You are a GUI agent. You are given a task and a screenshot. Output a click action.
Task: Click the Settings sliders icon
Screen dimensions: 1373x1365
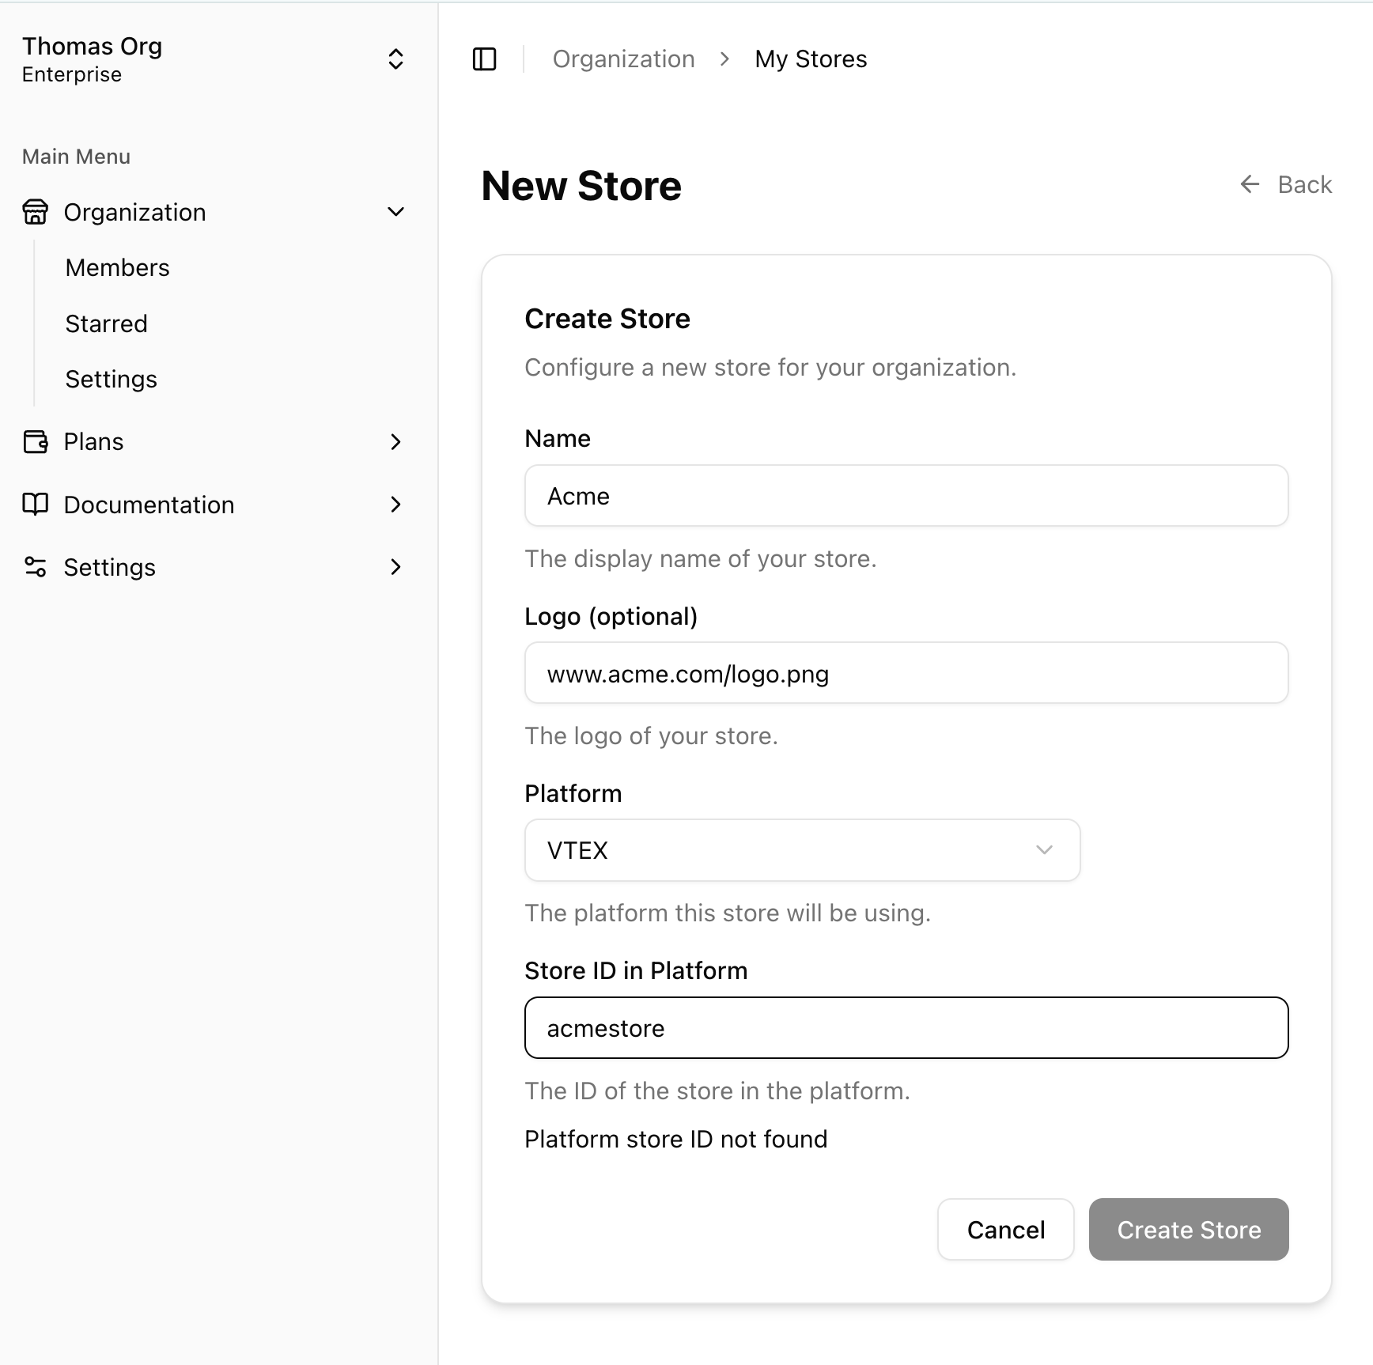point(35,567)
